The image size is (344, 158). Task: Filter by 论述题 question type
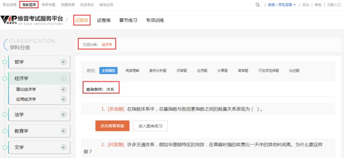coord(294,71)
